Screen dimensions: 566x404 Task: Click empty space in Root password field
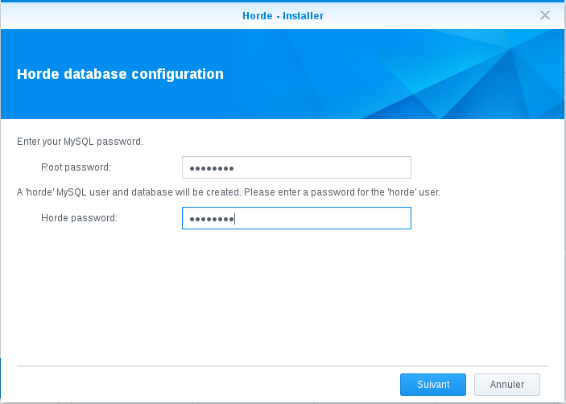tap(338, 167)
